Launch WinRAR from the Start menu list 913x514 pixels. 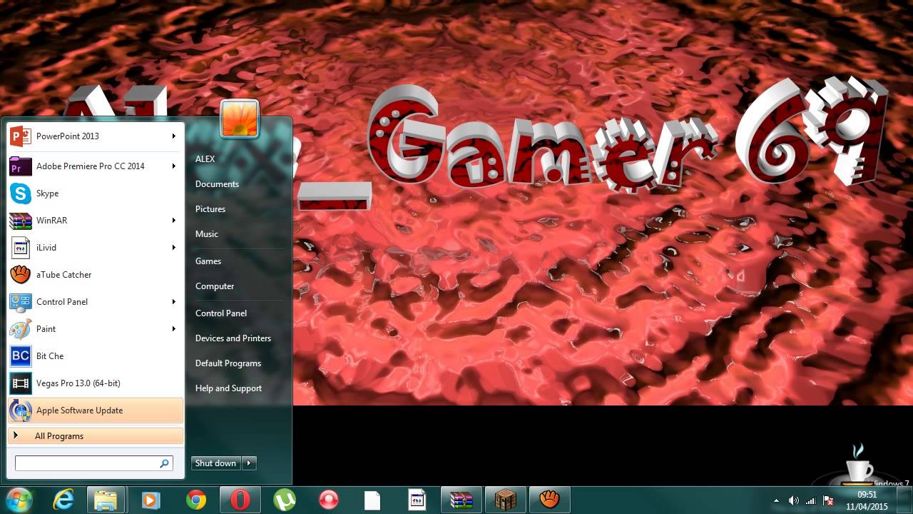coord(96,221)
